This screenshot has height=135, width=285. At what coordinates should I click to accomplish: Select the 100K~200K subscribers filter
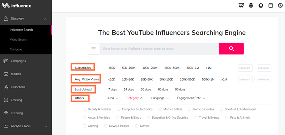tap(150, 68)
